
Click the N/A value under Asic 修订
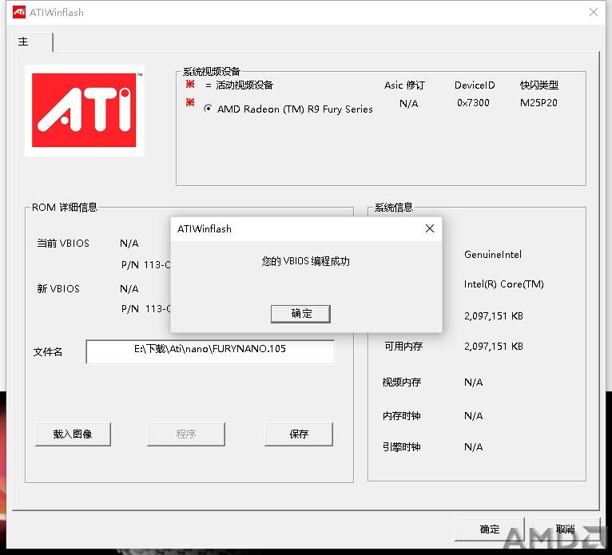408,103
